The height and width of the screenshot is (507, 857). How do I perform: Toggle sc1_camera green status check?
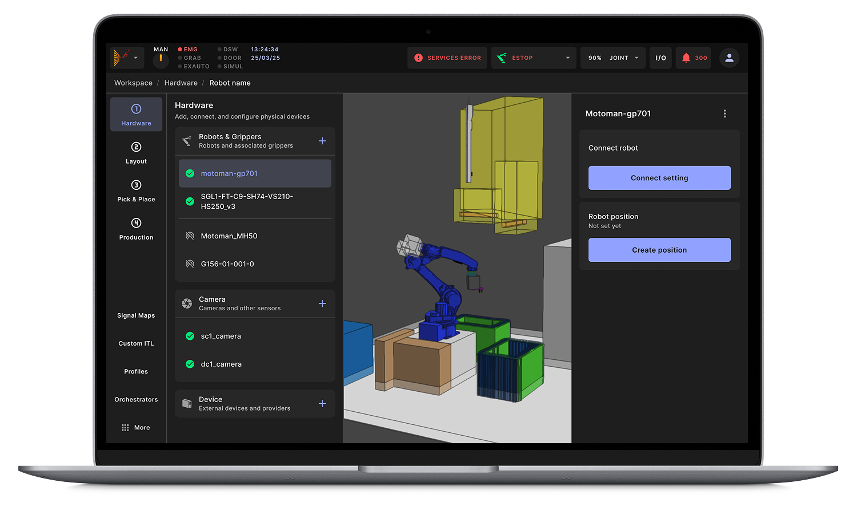(x=190, y=336)
